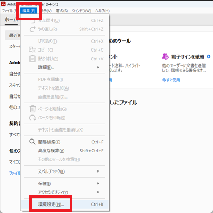Click the copy icon beside コピー
Viewport: 213px width, 213px height.
coord(32,50)
